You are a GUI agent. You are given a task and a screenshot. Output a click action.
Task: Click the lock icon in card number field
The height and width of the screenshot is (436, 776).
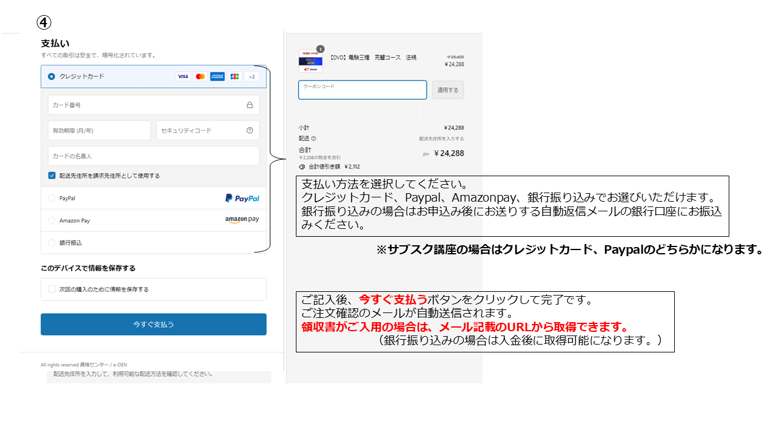(250, 105)
